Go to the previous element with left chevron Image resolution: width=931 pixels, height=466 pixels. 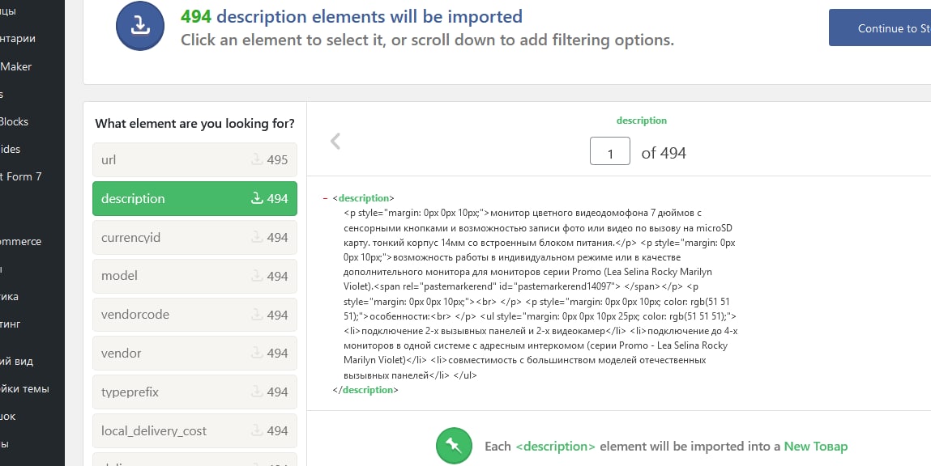(x=335, y=142)
